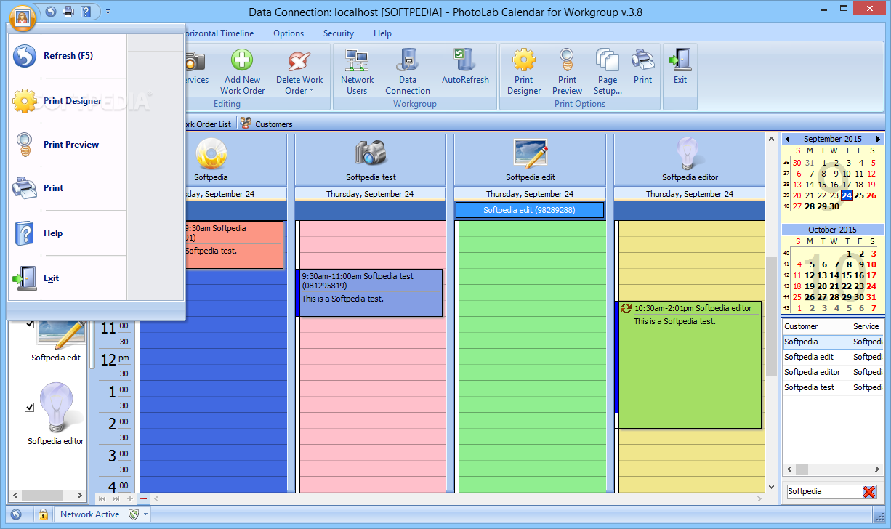Click the help question-mark icon in quick access toolbar
The width and height of the screenshot is (891, 529).
click(x=86, y=12)
